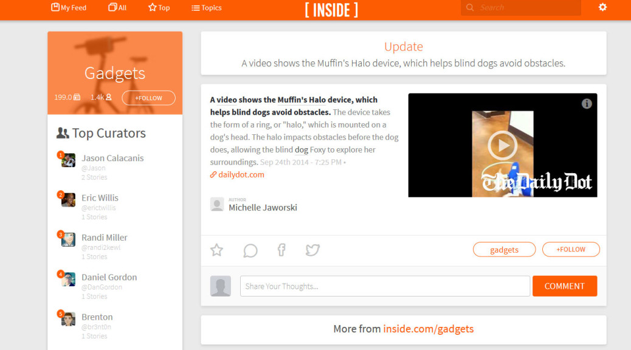Screen dimensions: 631x350
Task: Click the @DanGordon handle
Action: 102,287
